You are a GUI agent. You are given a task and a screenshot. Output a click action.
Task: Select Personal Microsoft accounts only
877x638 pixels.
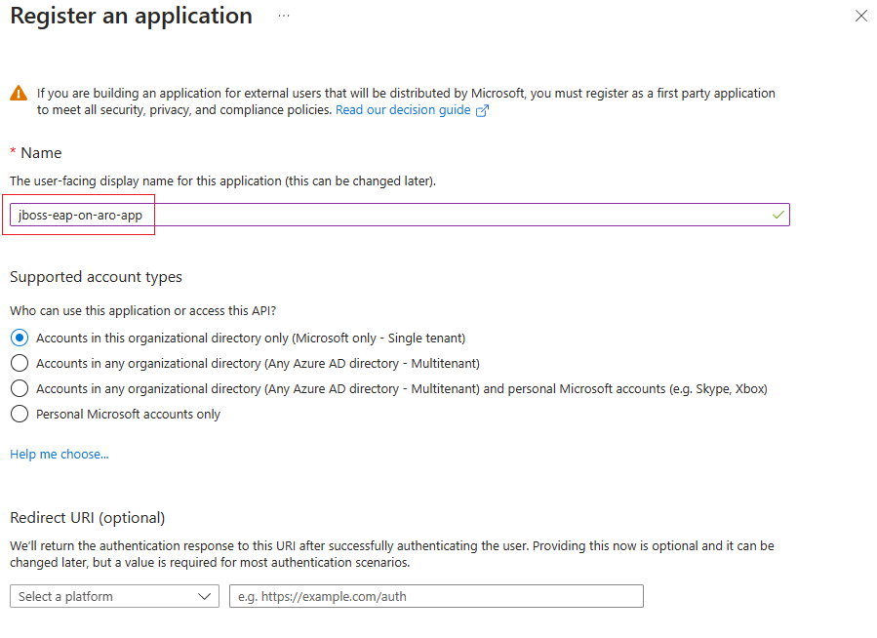[19, 413]
